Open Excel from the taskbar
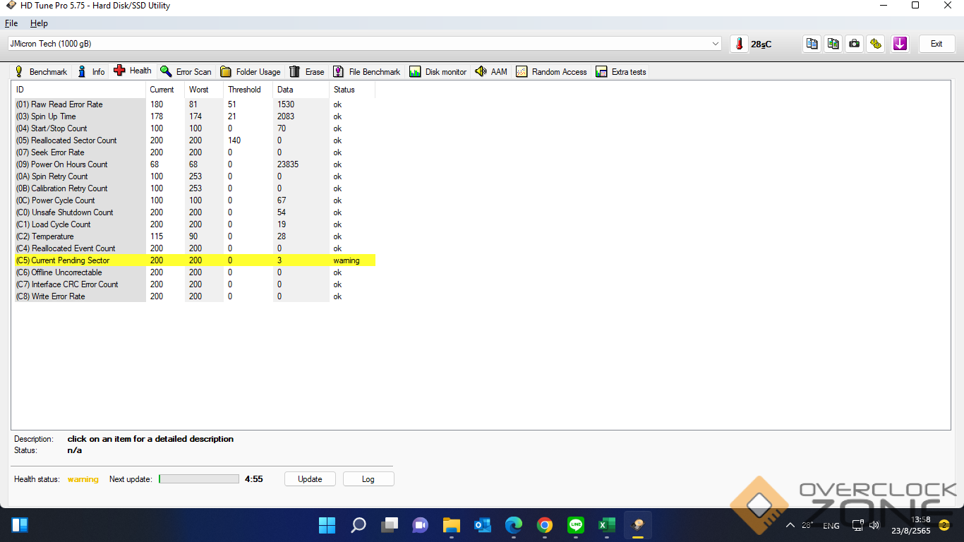964x542 pixels. [606, 525]
